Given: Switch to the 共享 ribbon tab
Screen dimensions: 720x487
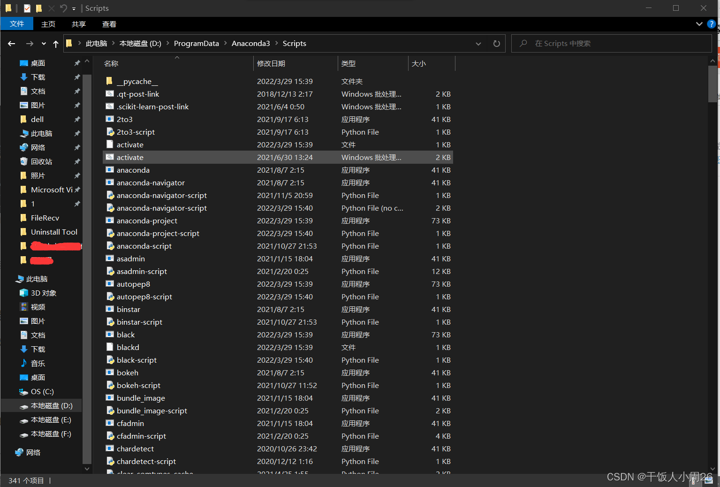Looking at the screenshot, I should (79, 24).
